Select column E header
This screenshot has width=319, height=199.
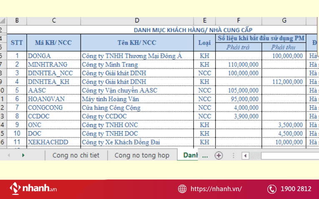tap(204, 20)
